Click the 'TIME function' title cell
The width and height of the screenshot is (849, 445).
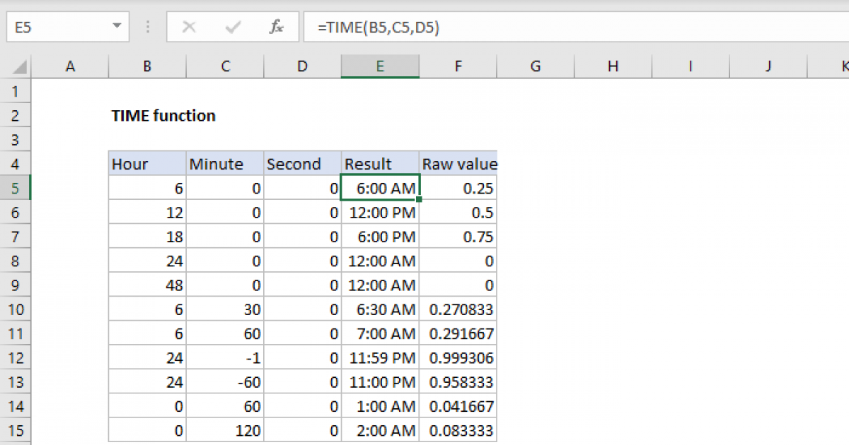coord(163,115)
